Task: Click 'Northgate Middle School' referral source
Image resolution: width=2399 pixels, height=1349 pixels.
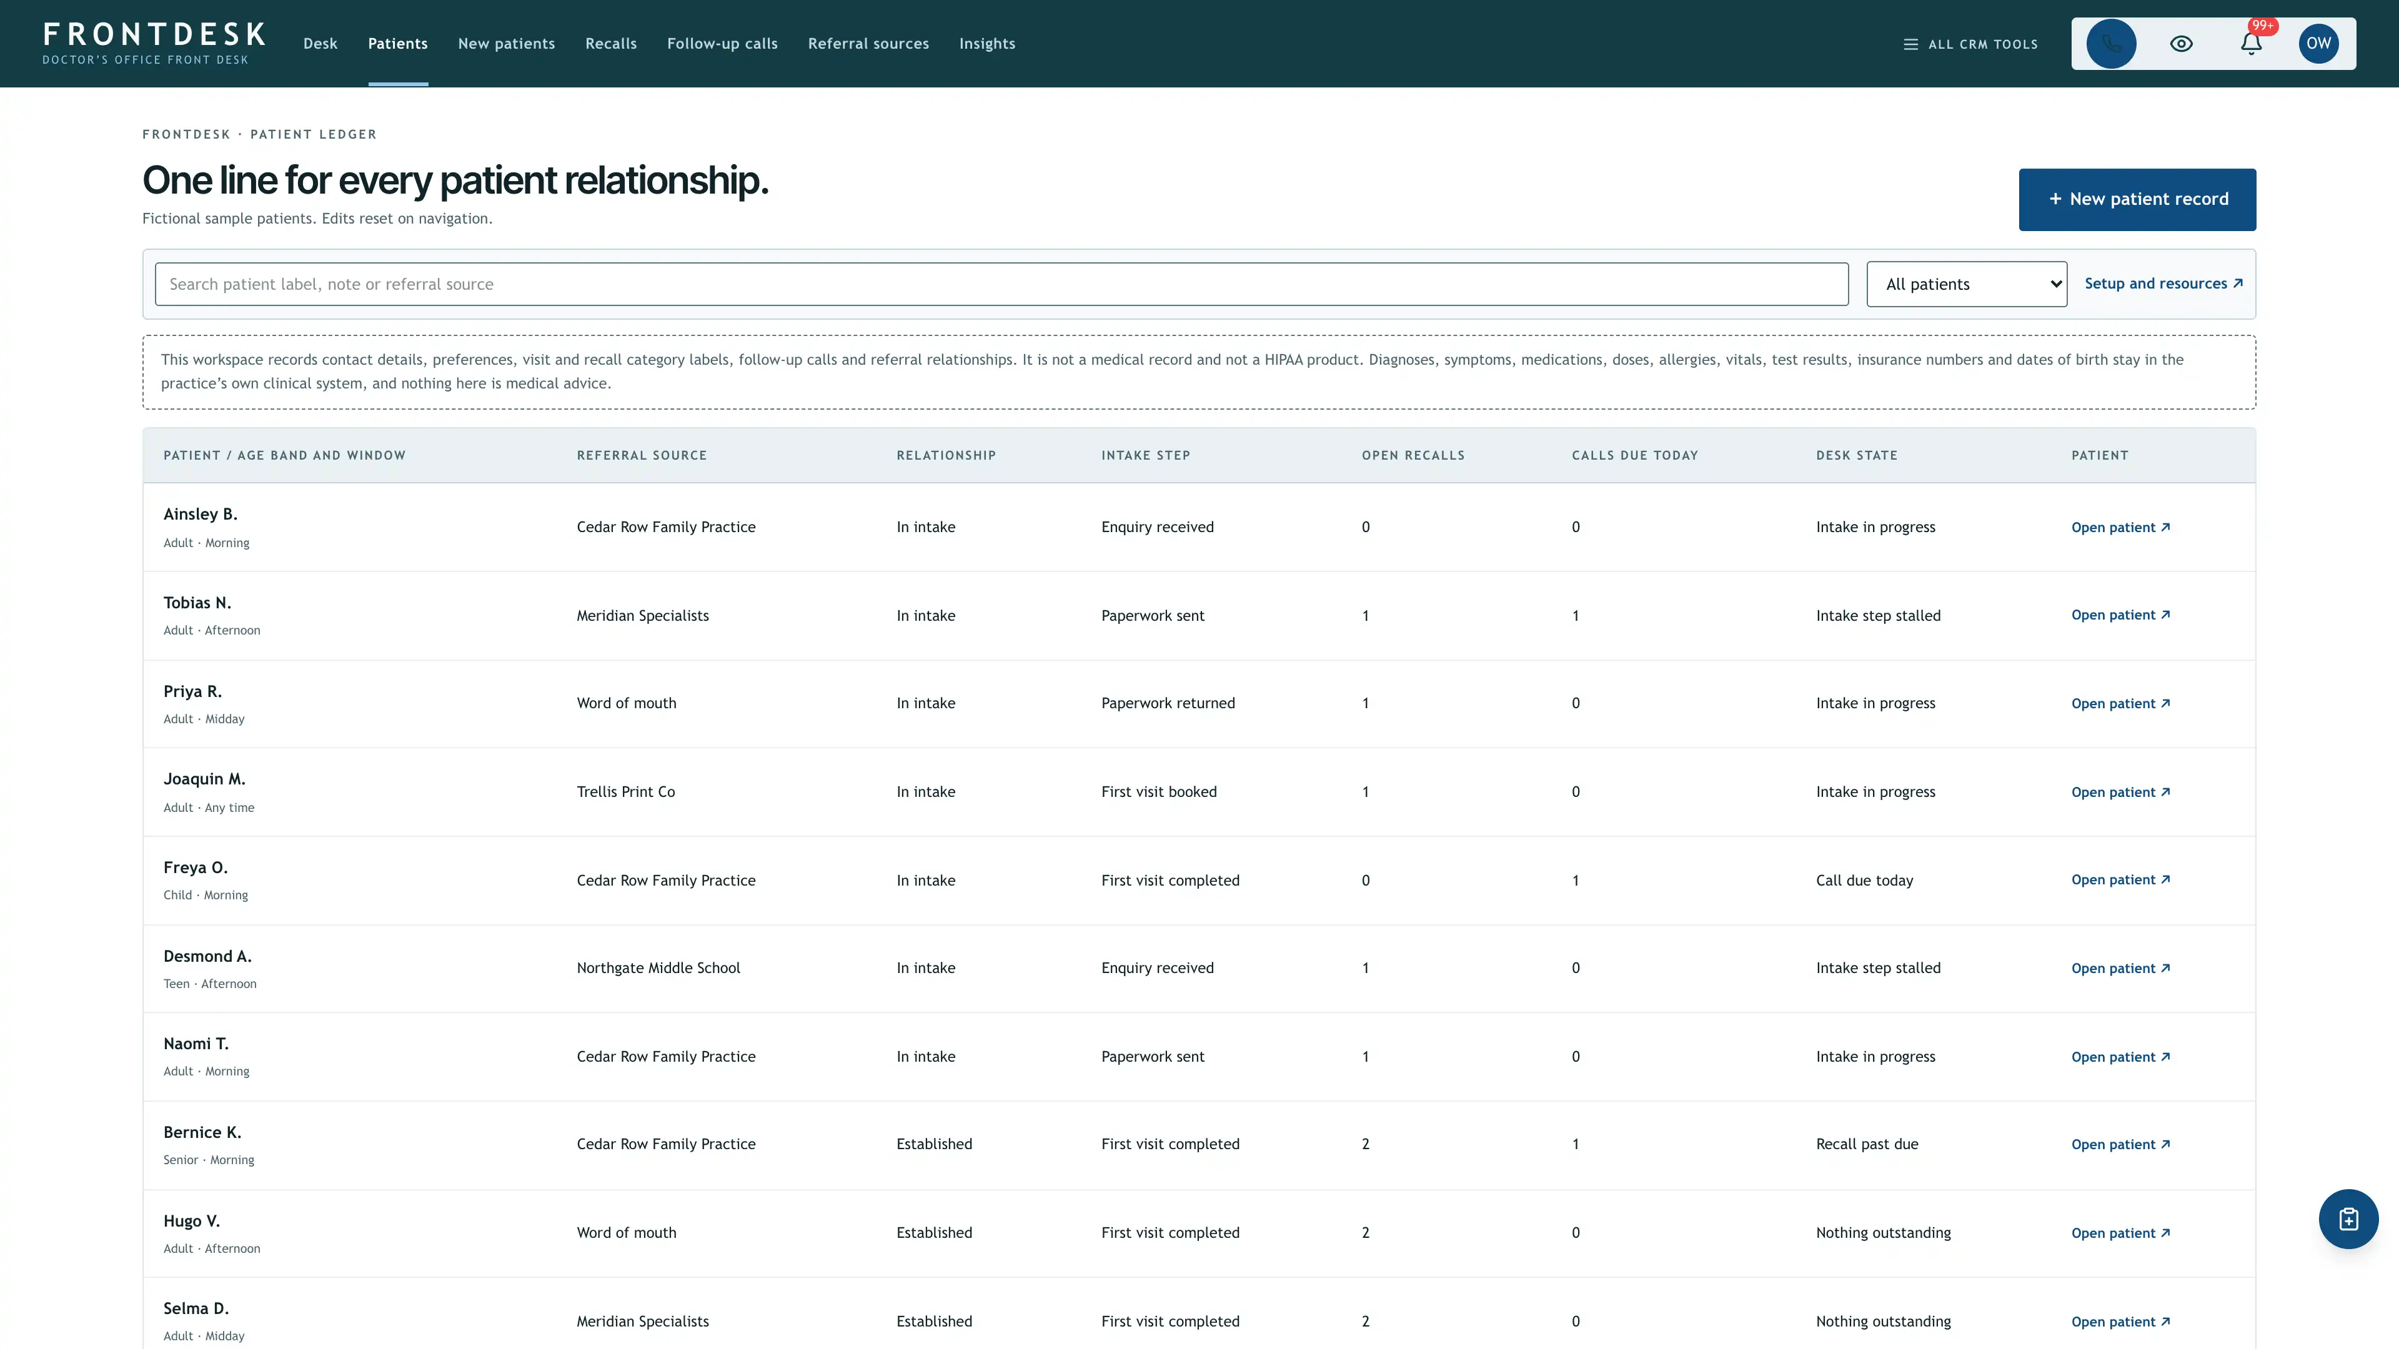Action: tap(658, 967)
